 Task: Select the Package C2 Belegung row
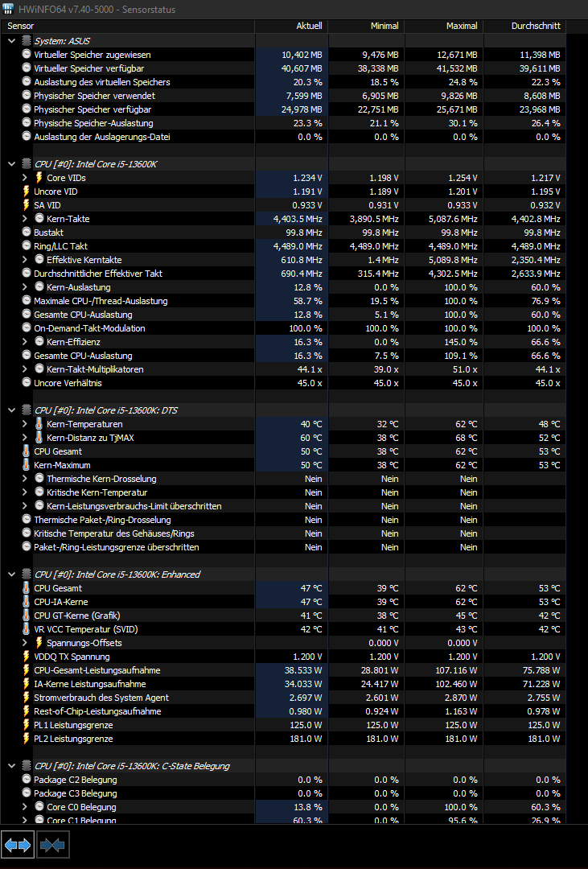[x=283, y=779]
